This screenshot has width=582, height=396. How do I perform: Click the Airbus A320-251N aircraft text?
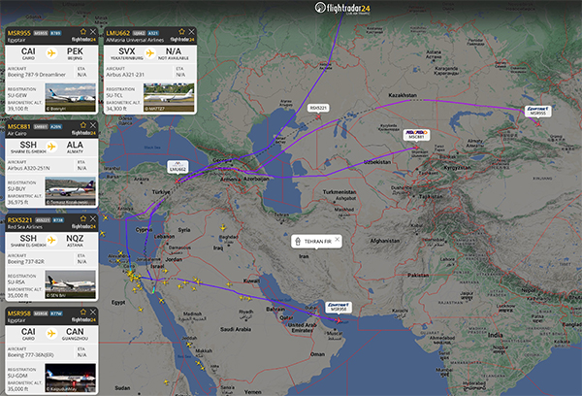(28, 168)
